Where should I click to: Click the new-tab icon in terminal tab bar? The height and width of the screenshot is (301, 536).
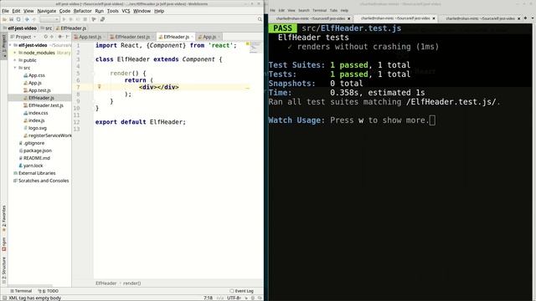pyautogui.click(x=526, y=18)
